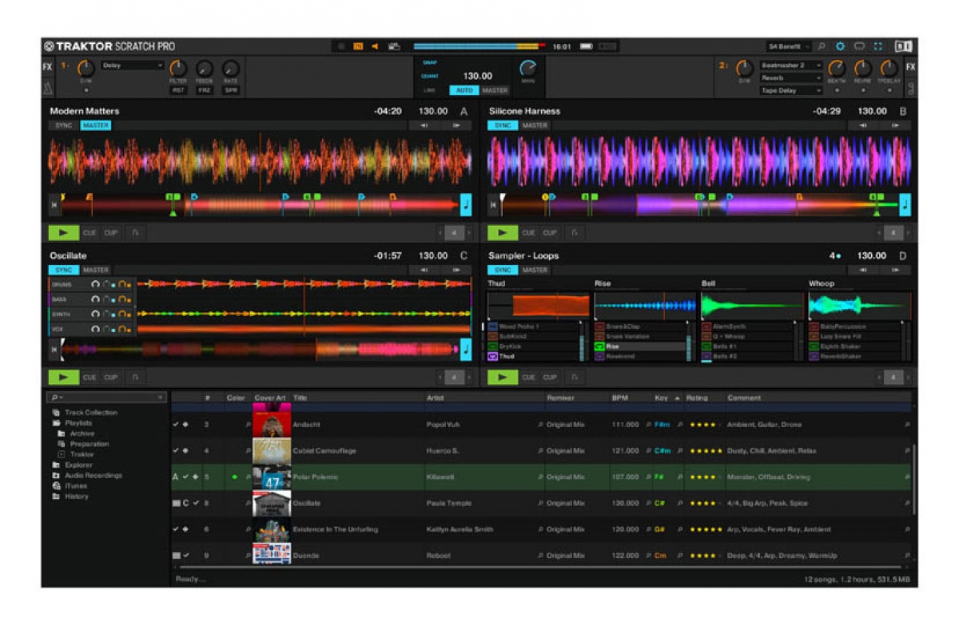
Task: Open the Reverb effect dropdown in FX unit 2
Action: tap(791, 78)
